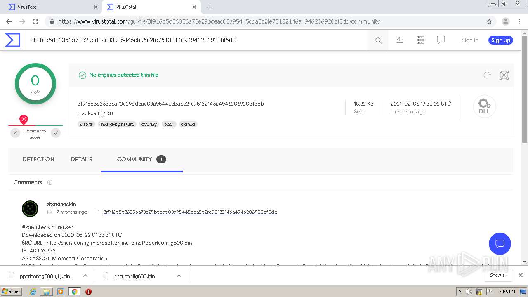Expand options for ppcrlconfig600 (1).bin download
Image resolution: width=528 pixels, height=297 pixels.
tap(85, 276)
